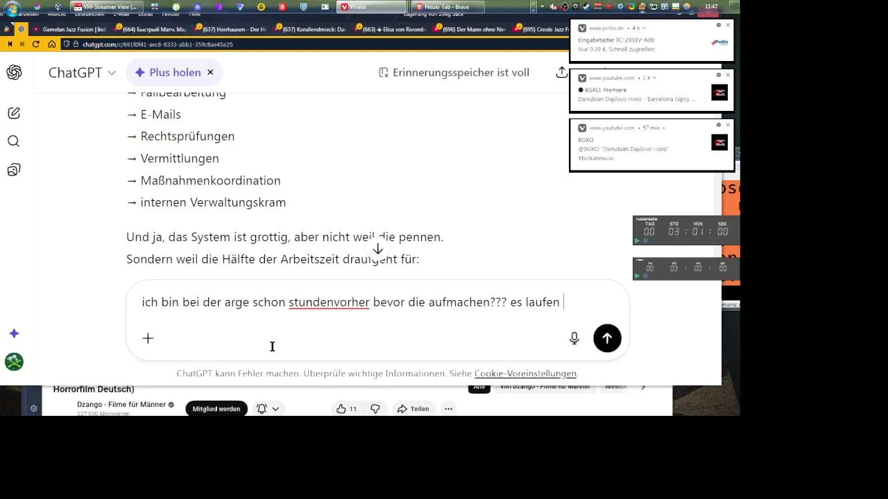Open the BGKO: Premiere notification text
Screen dimensions: 888x499
coord(603,90)
